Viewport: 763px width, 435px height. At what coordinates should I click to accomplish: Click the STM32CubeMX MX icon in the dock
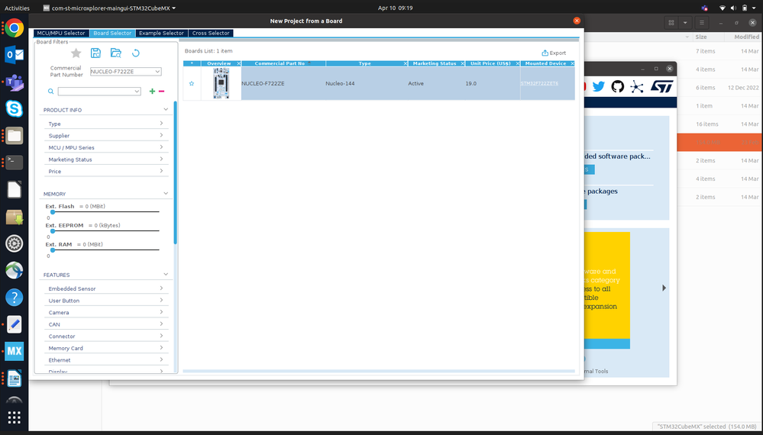[14, 351]
